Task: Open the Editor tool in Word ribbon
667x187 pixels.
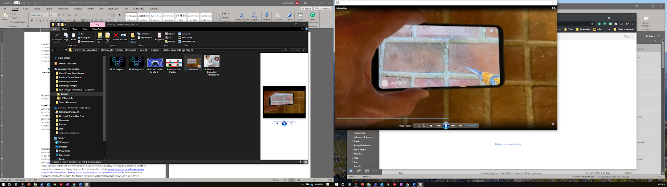Action: pyautogui.click(x=289, y=16)
